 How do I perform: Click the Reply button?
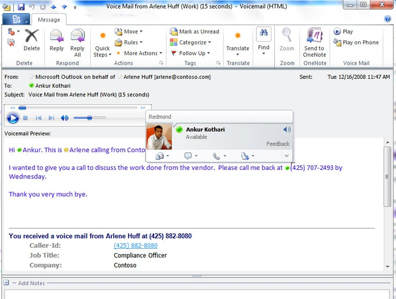pyautogui.click(x=56, y=39)
